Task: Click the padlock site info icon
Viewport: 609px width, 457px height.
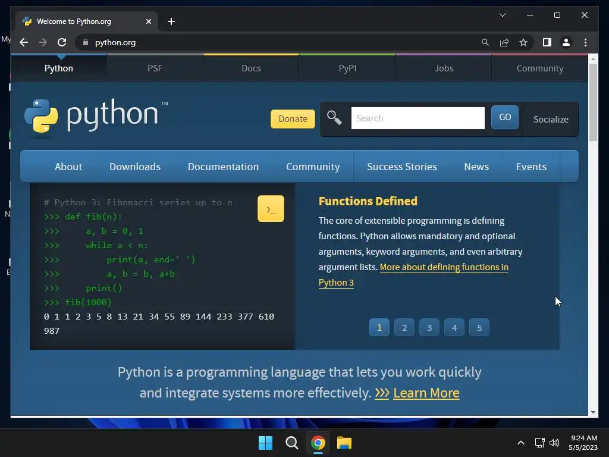Action: point(86,42)
